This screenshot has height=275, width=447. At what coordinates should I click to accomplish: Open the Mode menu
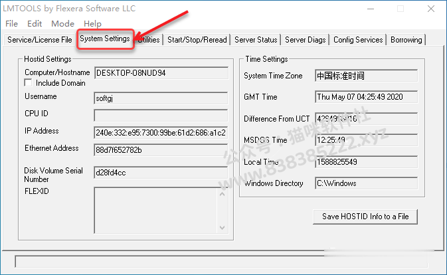pyautogui.click(x=62, y=24)
